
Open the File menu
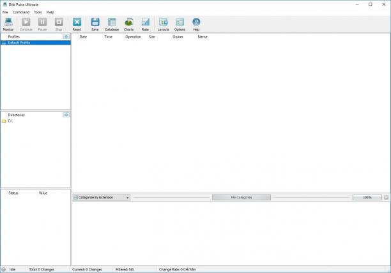click(x=5, y=12)
